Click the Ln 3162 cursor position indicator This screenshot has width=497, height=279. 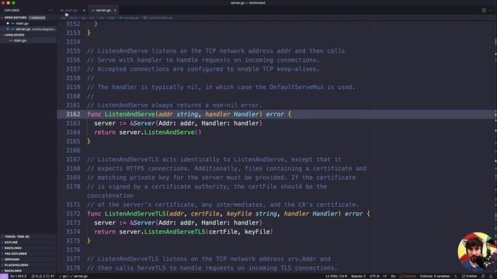click(x=336, y=276)
